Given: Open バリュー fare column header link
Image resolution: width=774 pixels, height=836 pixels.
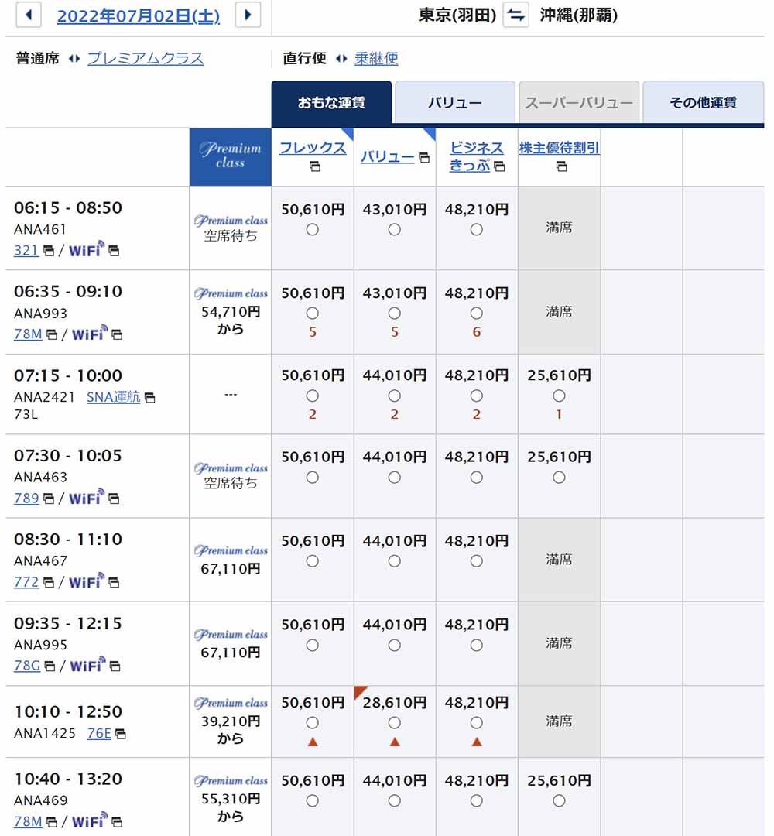Looking at the screenshot, I should tap(387, 156).
